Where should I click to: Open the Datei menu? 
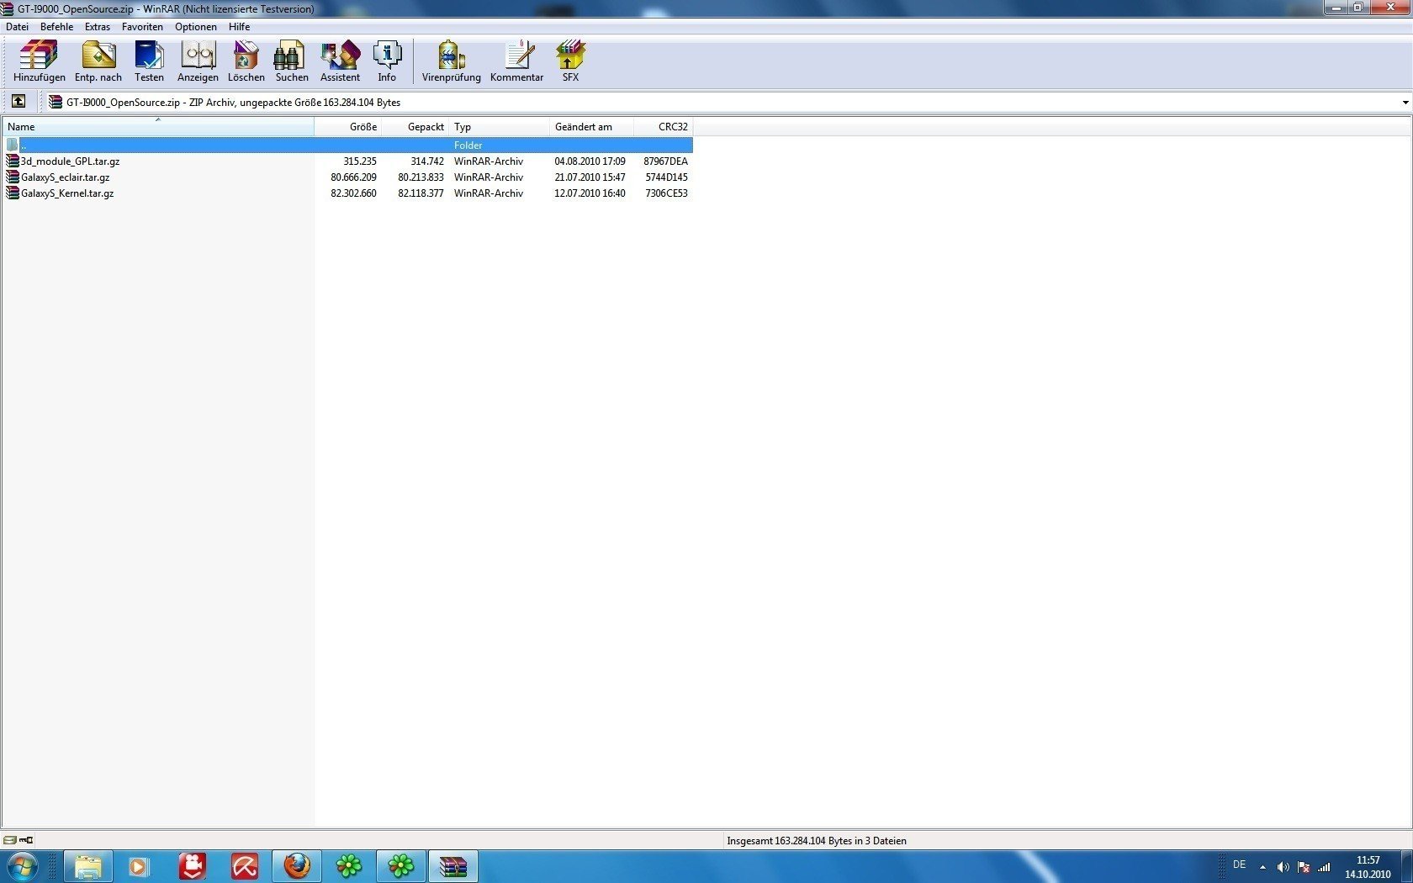[x=17, y=27]
